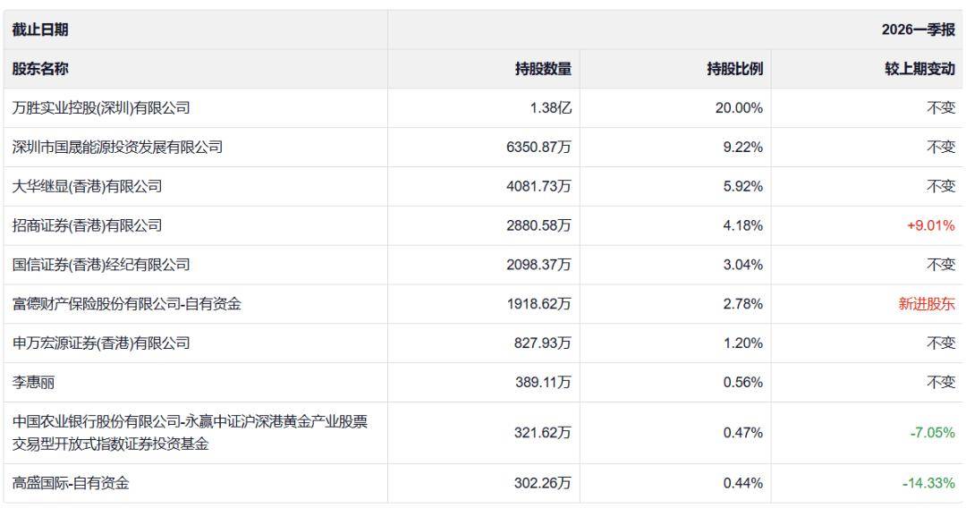The width and height of the screenshot is (966, 508).
Task: Click 国信证券(香港)经纪有限公司 shareholder name
Action: click(101, 265)
